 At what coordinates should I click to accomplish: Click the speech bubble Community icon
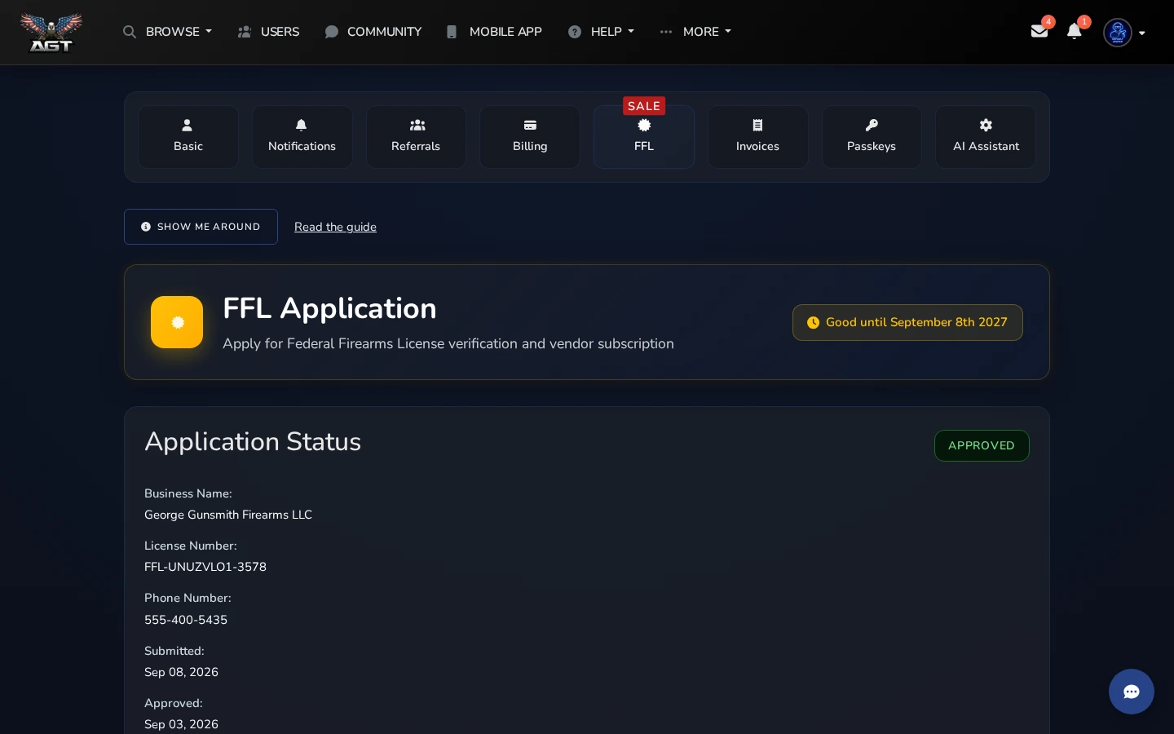point(332,32)
